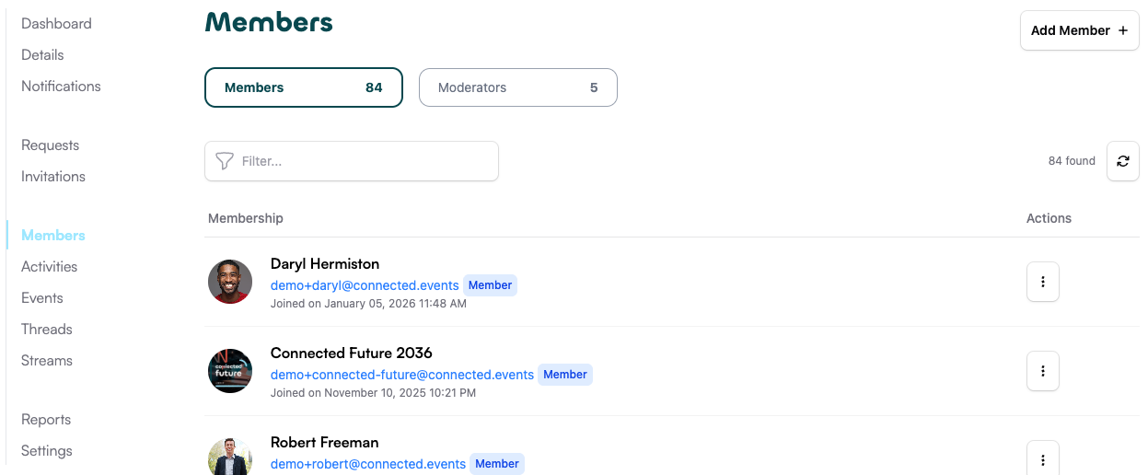
Task: Navigate to Invitations page
Action: tap(53, 177)
